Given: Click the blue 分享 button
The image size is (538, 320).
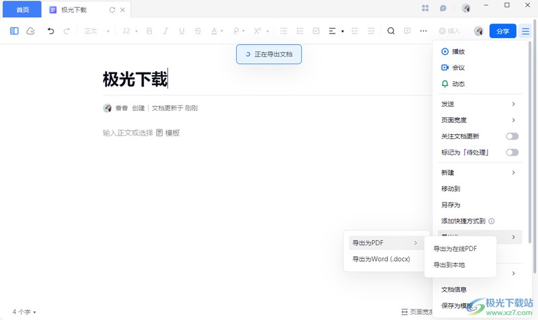Looking at the screenshot, I should 502,31.
